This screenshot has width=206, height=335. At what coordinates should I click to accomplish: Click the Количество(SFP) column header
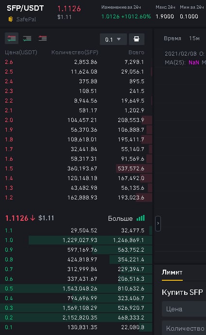pos(75,52)
